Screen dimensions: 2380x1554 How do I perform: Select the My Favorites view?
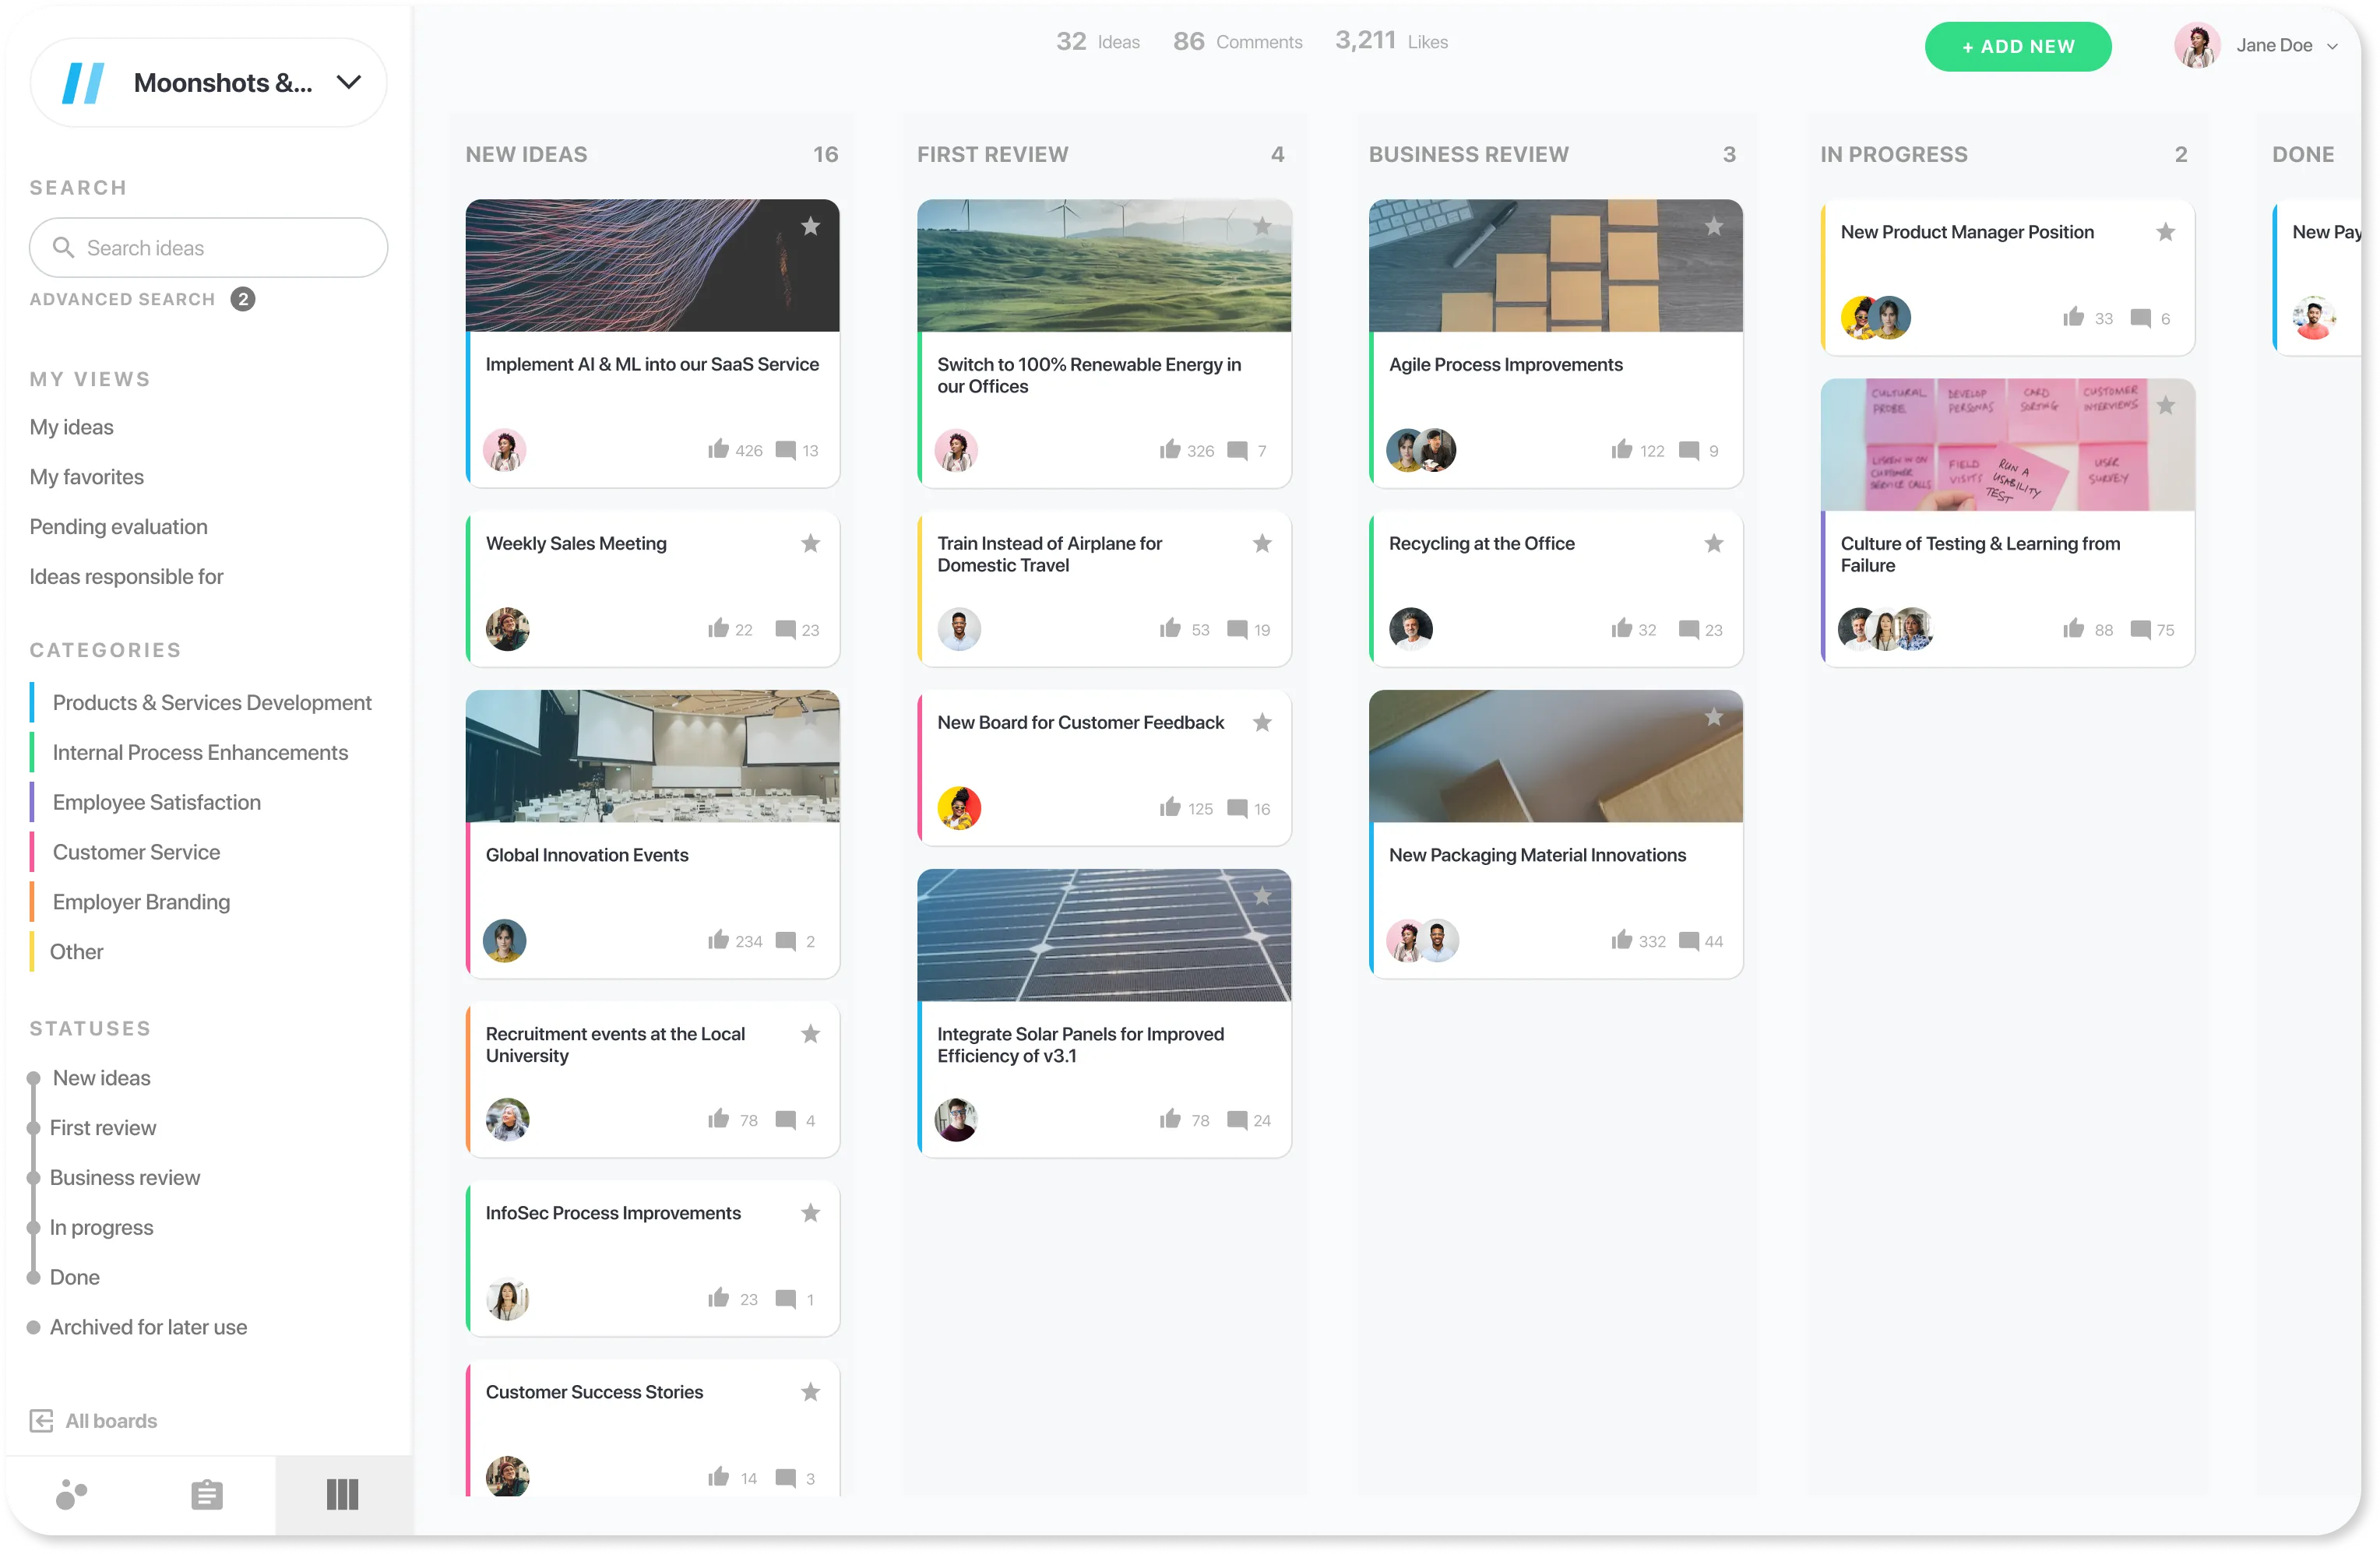click(86, 477)
